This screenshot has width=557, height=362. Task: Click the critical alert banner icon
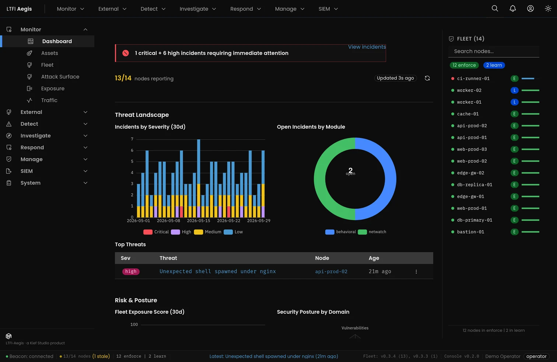point(126,53)
